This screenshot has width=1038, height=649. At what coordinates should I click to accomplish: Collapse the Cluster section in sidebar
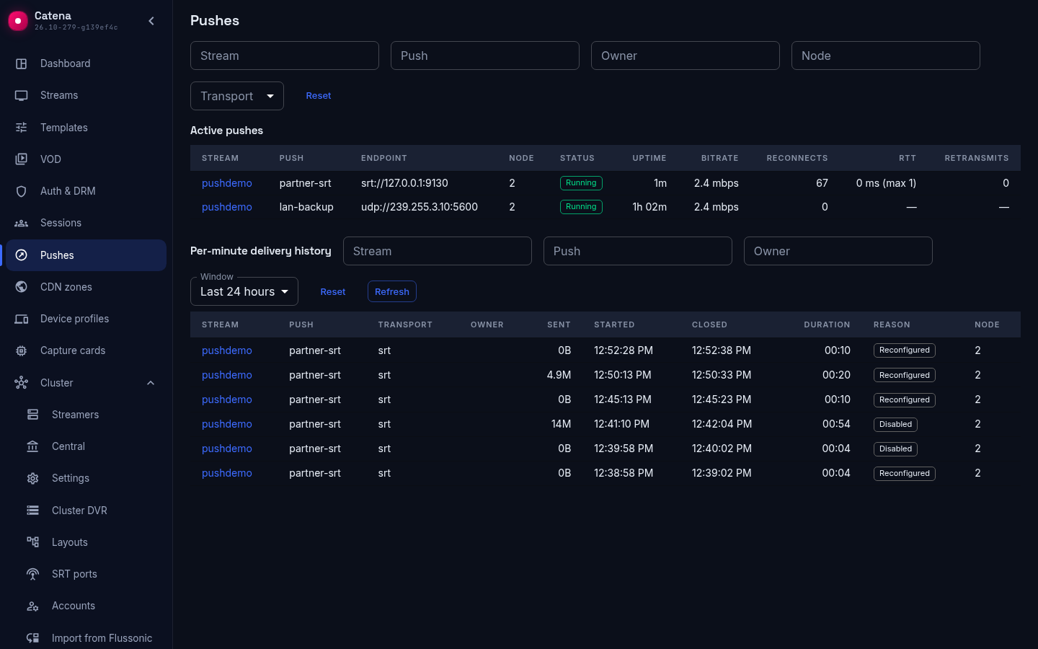[x=151, y=383]
